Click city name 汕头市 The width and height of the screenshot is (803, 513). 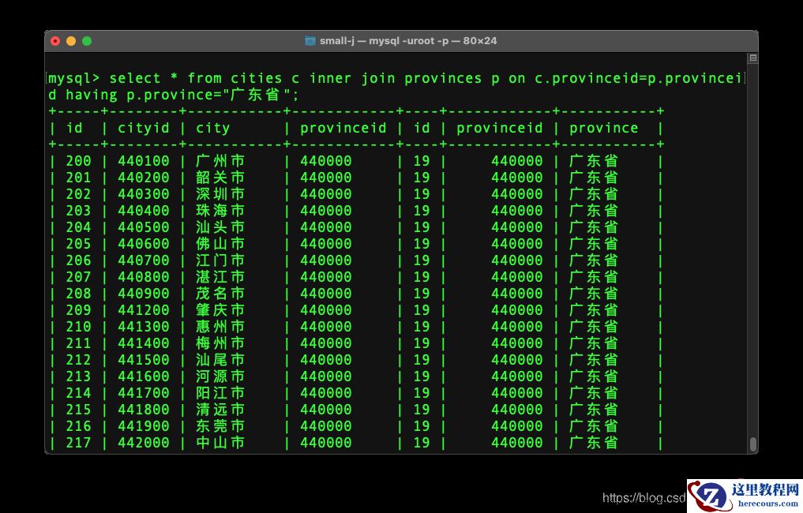220,227
